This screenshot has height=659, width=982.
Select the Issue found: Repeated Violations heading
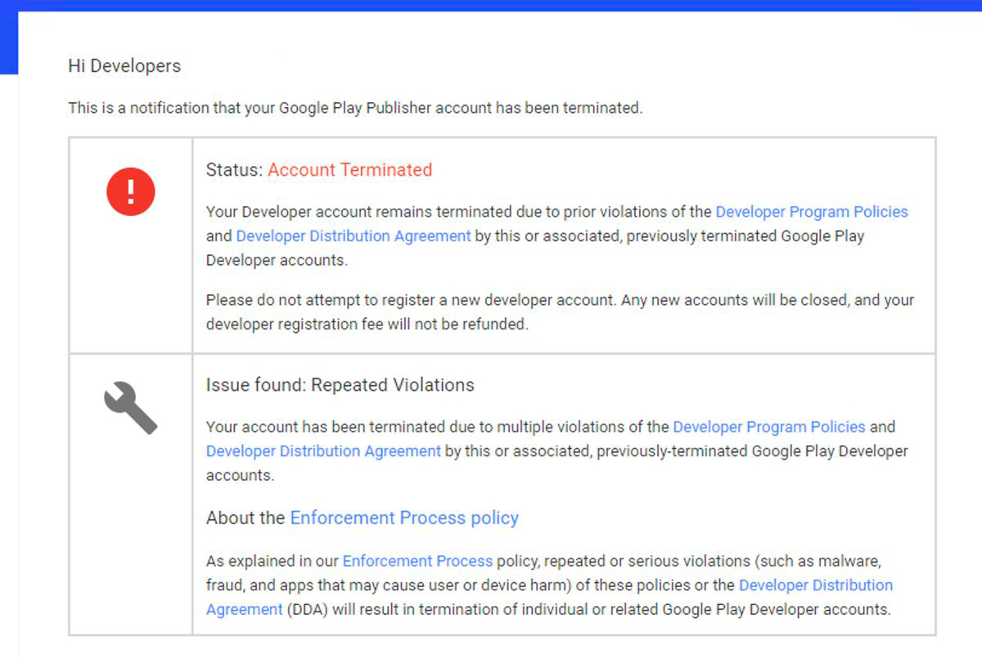340,385
